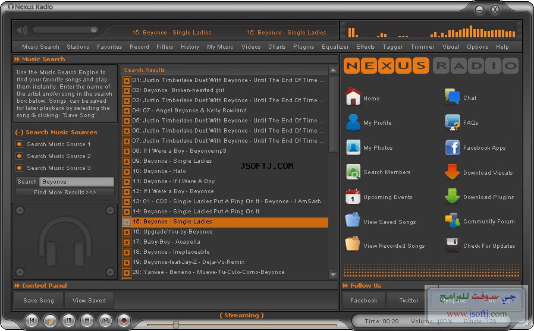
Task: Open the Community Forum icon
Action: coord(453,220)
